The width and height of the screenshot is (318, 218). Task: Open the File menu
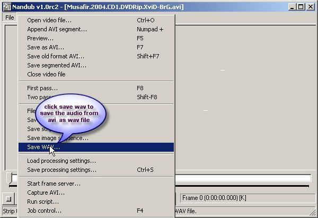click(10, 18)
